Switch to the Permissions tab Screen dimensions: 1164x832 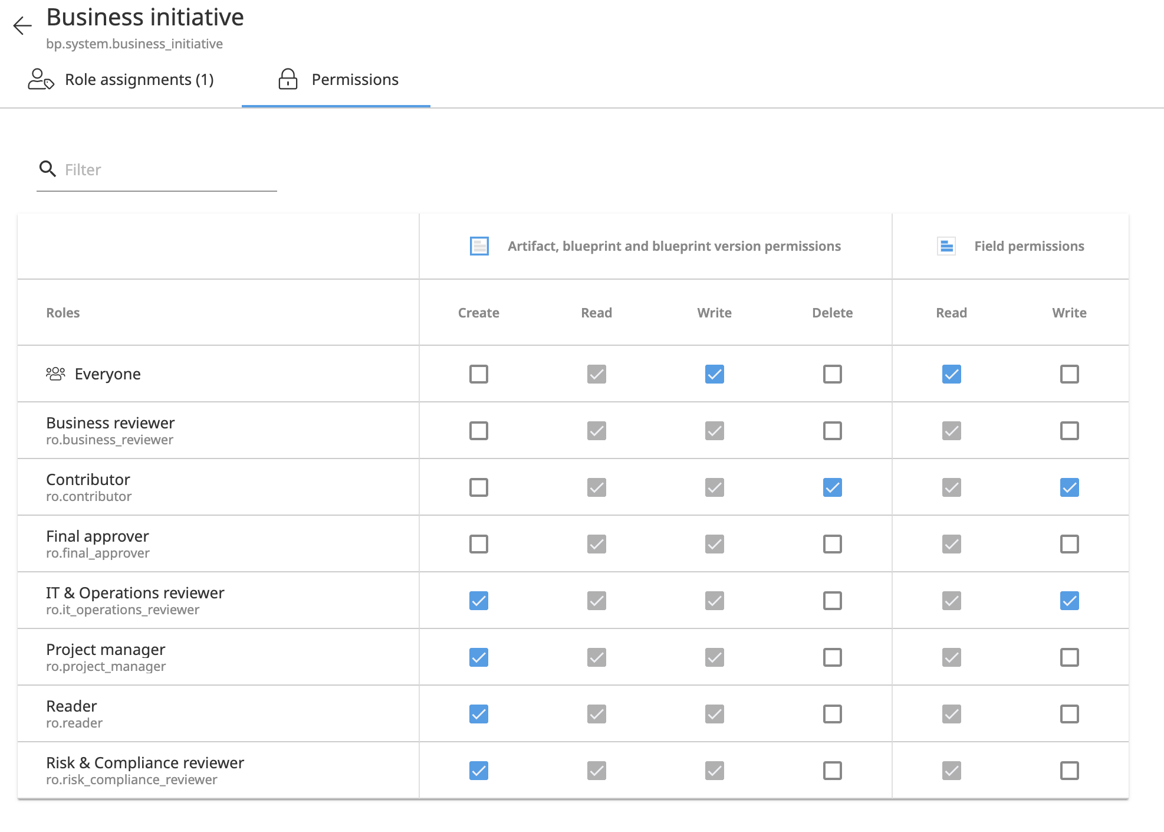point(336,80)
